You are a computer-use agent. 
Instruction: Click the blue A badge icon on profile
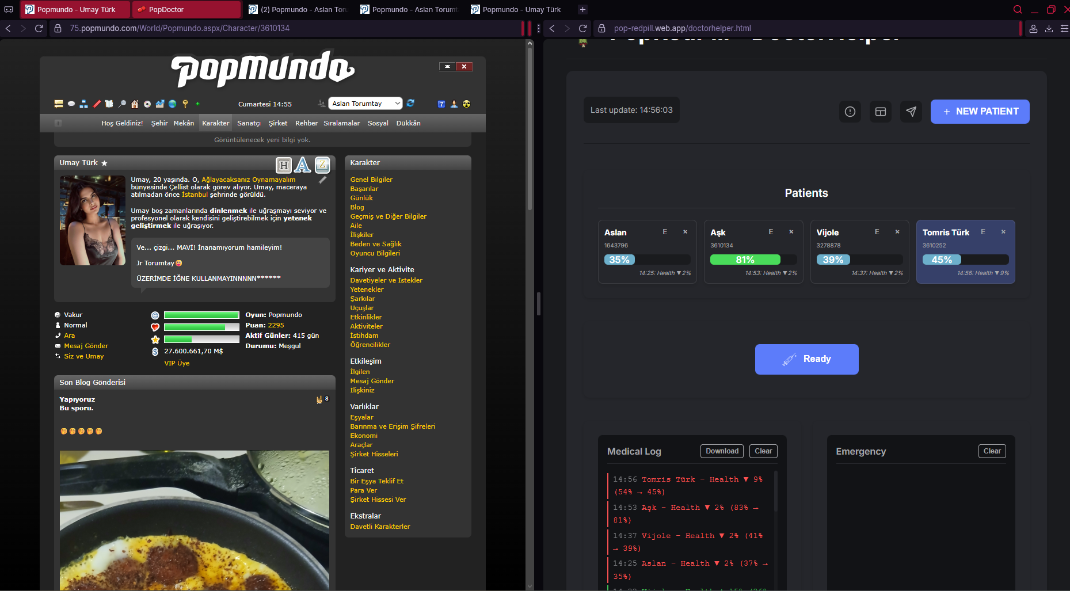[303, 165]
